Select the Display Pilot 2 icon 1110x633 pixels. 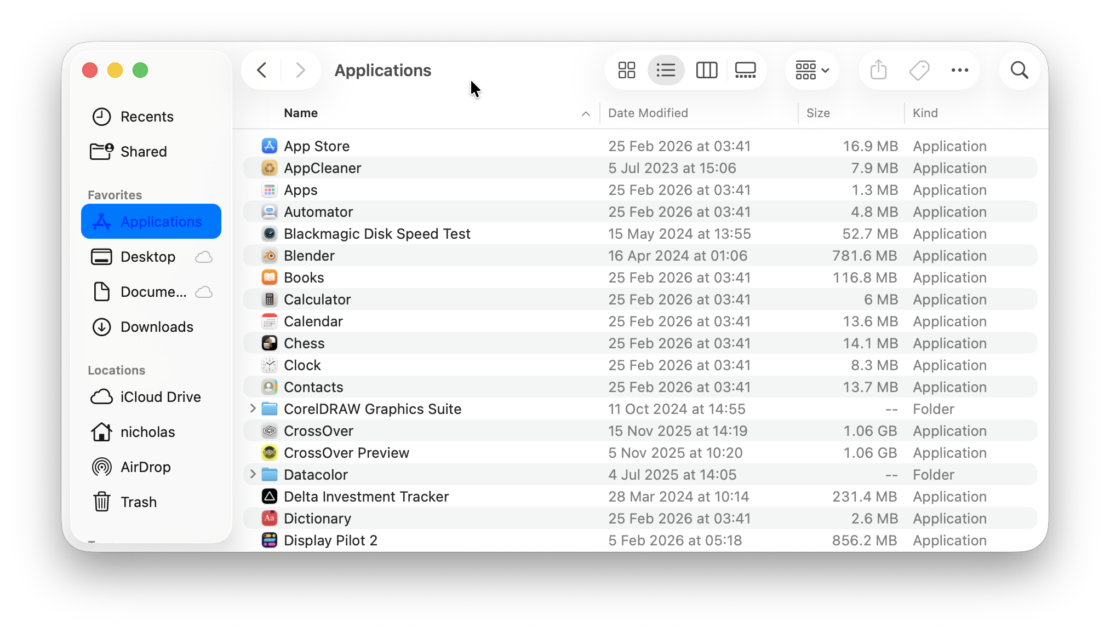269,540
